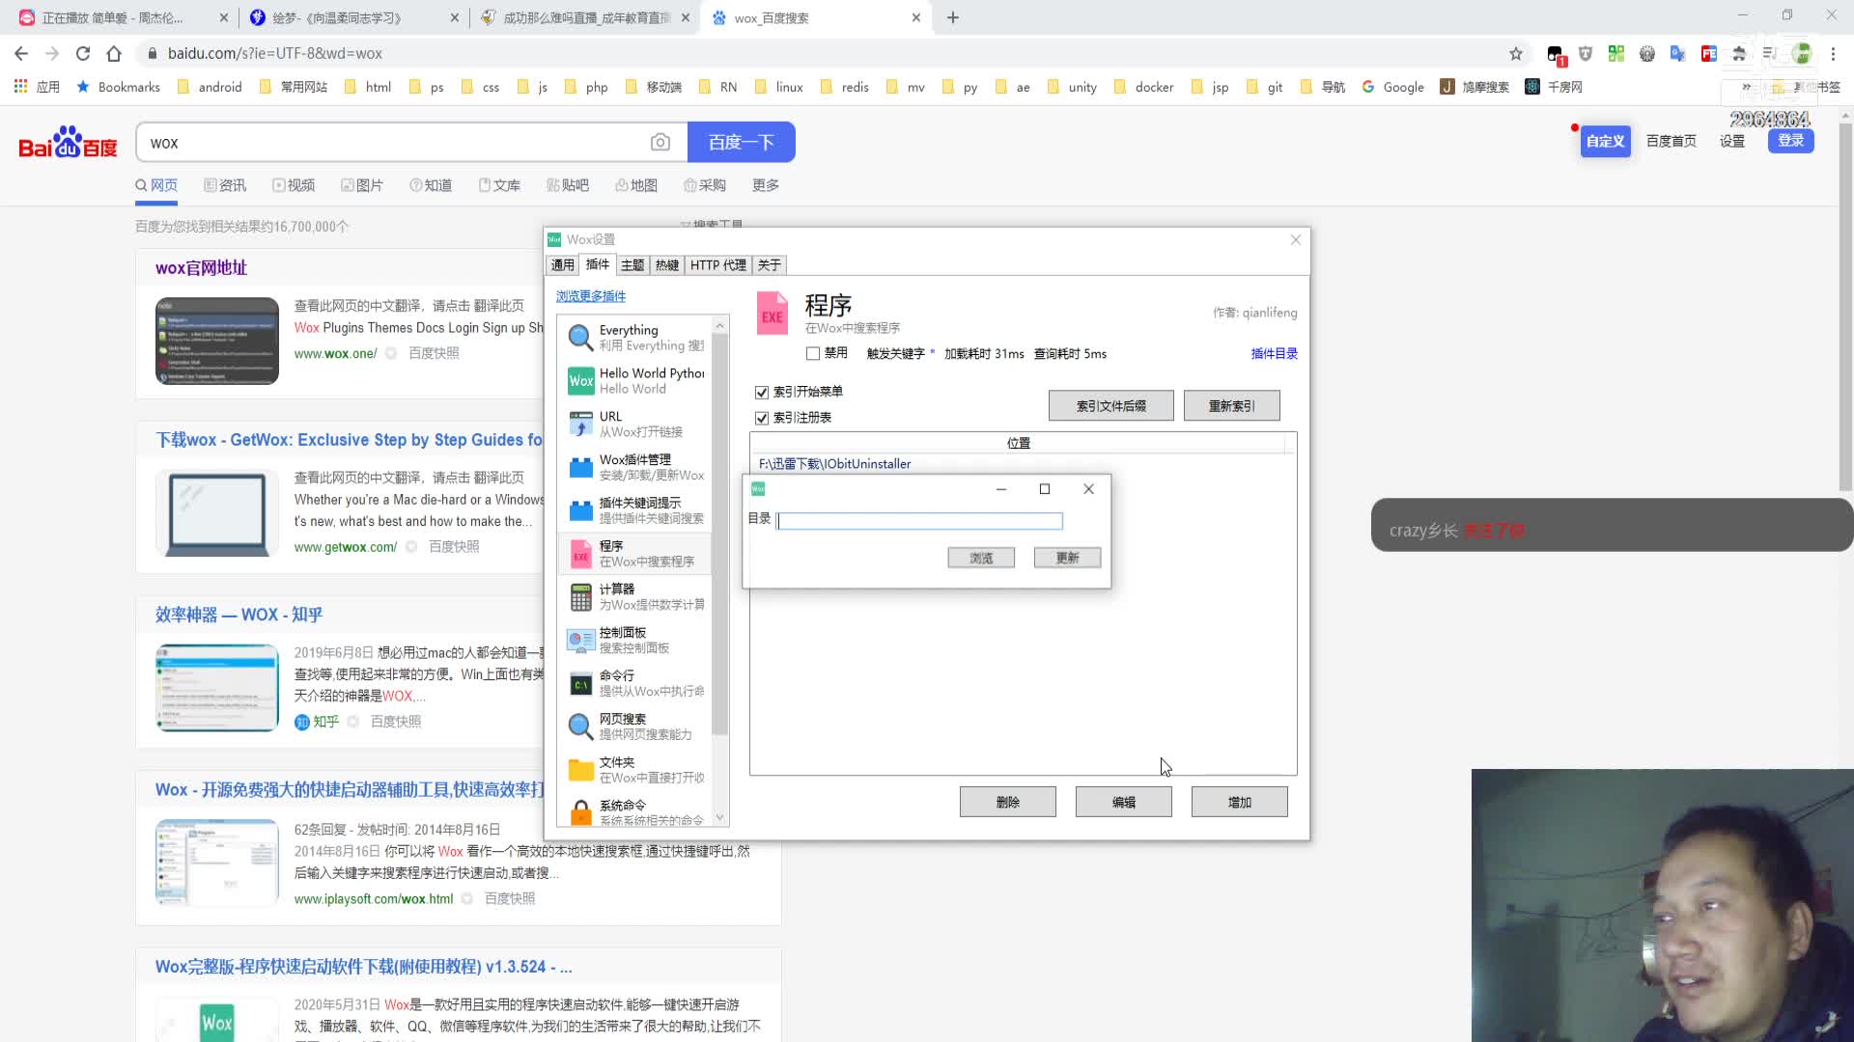Open the android bookmarks folder
Image resolution: width=1854 pixels, height=1042 pixels.
(x=210, y=87)
